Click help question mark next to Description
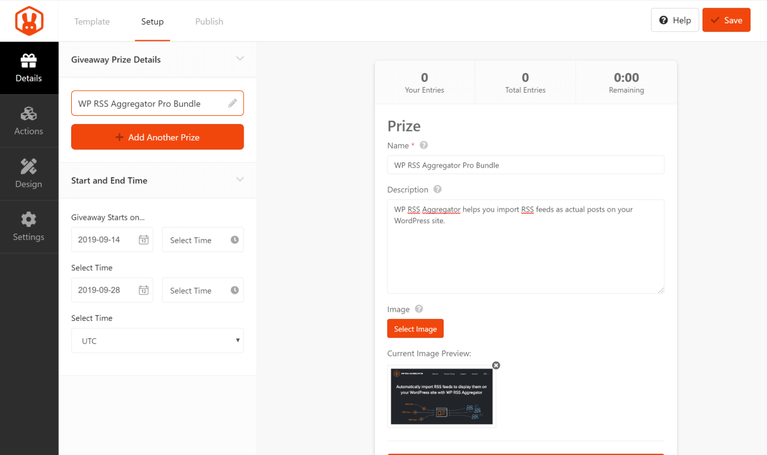Image resolution: width=767 pixels, height=455 pixels. [x=437, y=189]
